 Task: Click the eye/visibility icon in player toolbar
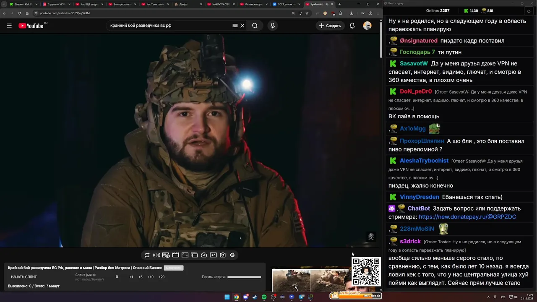tap(166, 255)
